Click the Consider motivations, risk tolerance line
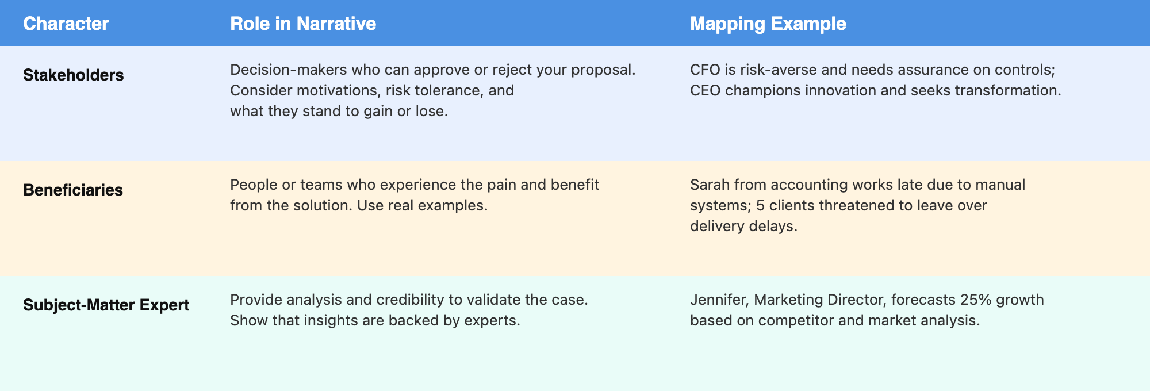This screenshot has width=1150, height=391. [x=371, y=91]
